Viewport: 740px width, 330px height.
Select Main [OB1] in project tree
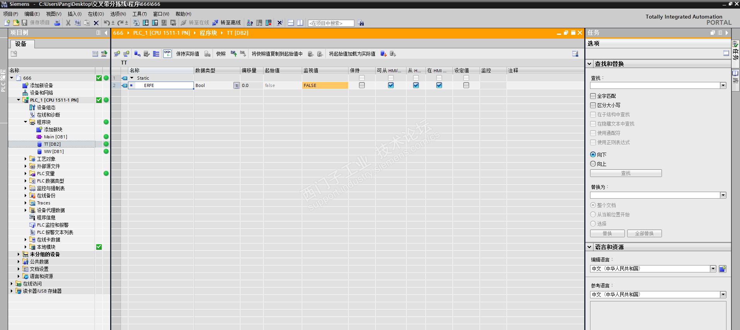point(55,137)
